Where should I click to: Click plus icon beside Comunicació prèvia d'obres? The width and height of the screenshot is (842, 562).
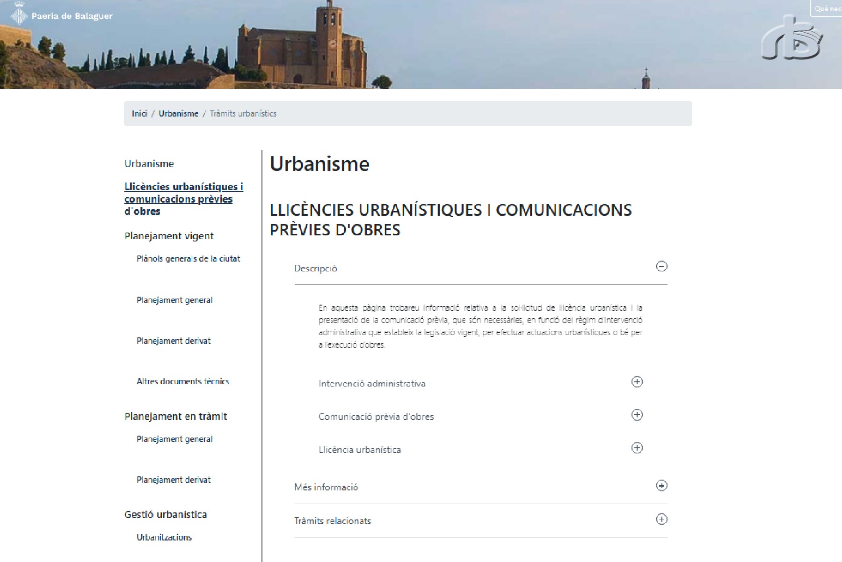pyautogui.click(x=637, y=415)
